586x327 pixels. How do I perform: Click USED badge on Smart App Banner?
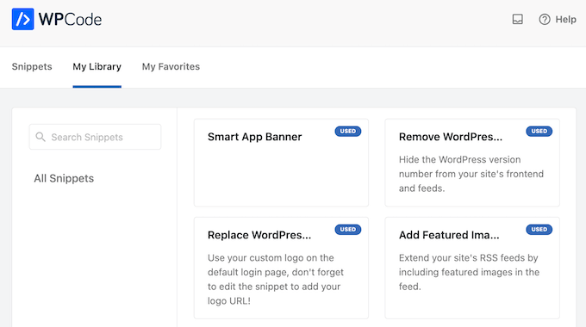pyautogui.click(x=348, y=132)
